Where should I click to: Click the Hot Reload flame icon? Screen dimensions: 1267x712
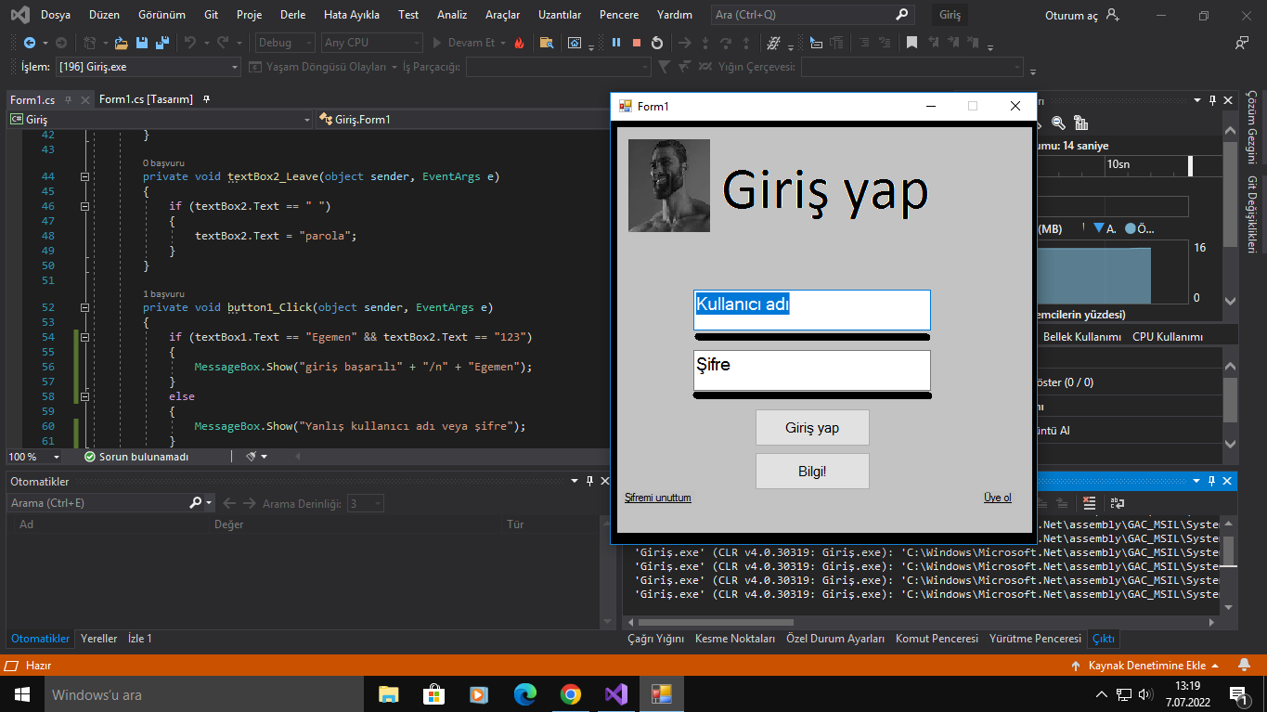(519, 43)
